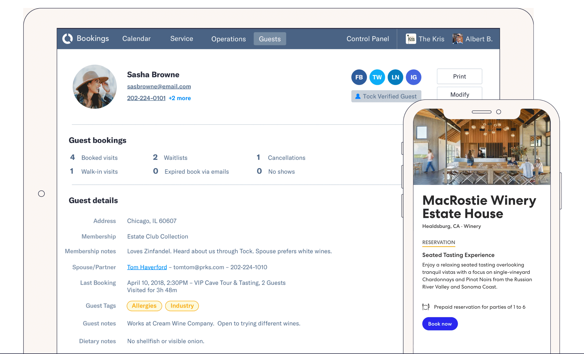Click the tablet home button circle
Viewport: 584px width, 354px height.
coord(41,194)
